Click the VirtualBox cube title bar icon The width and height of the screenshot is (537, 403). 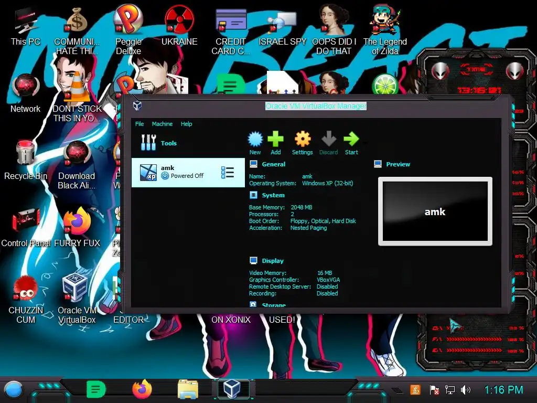(x=137, y=105)
